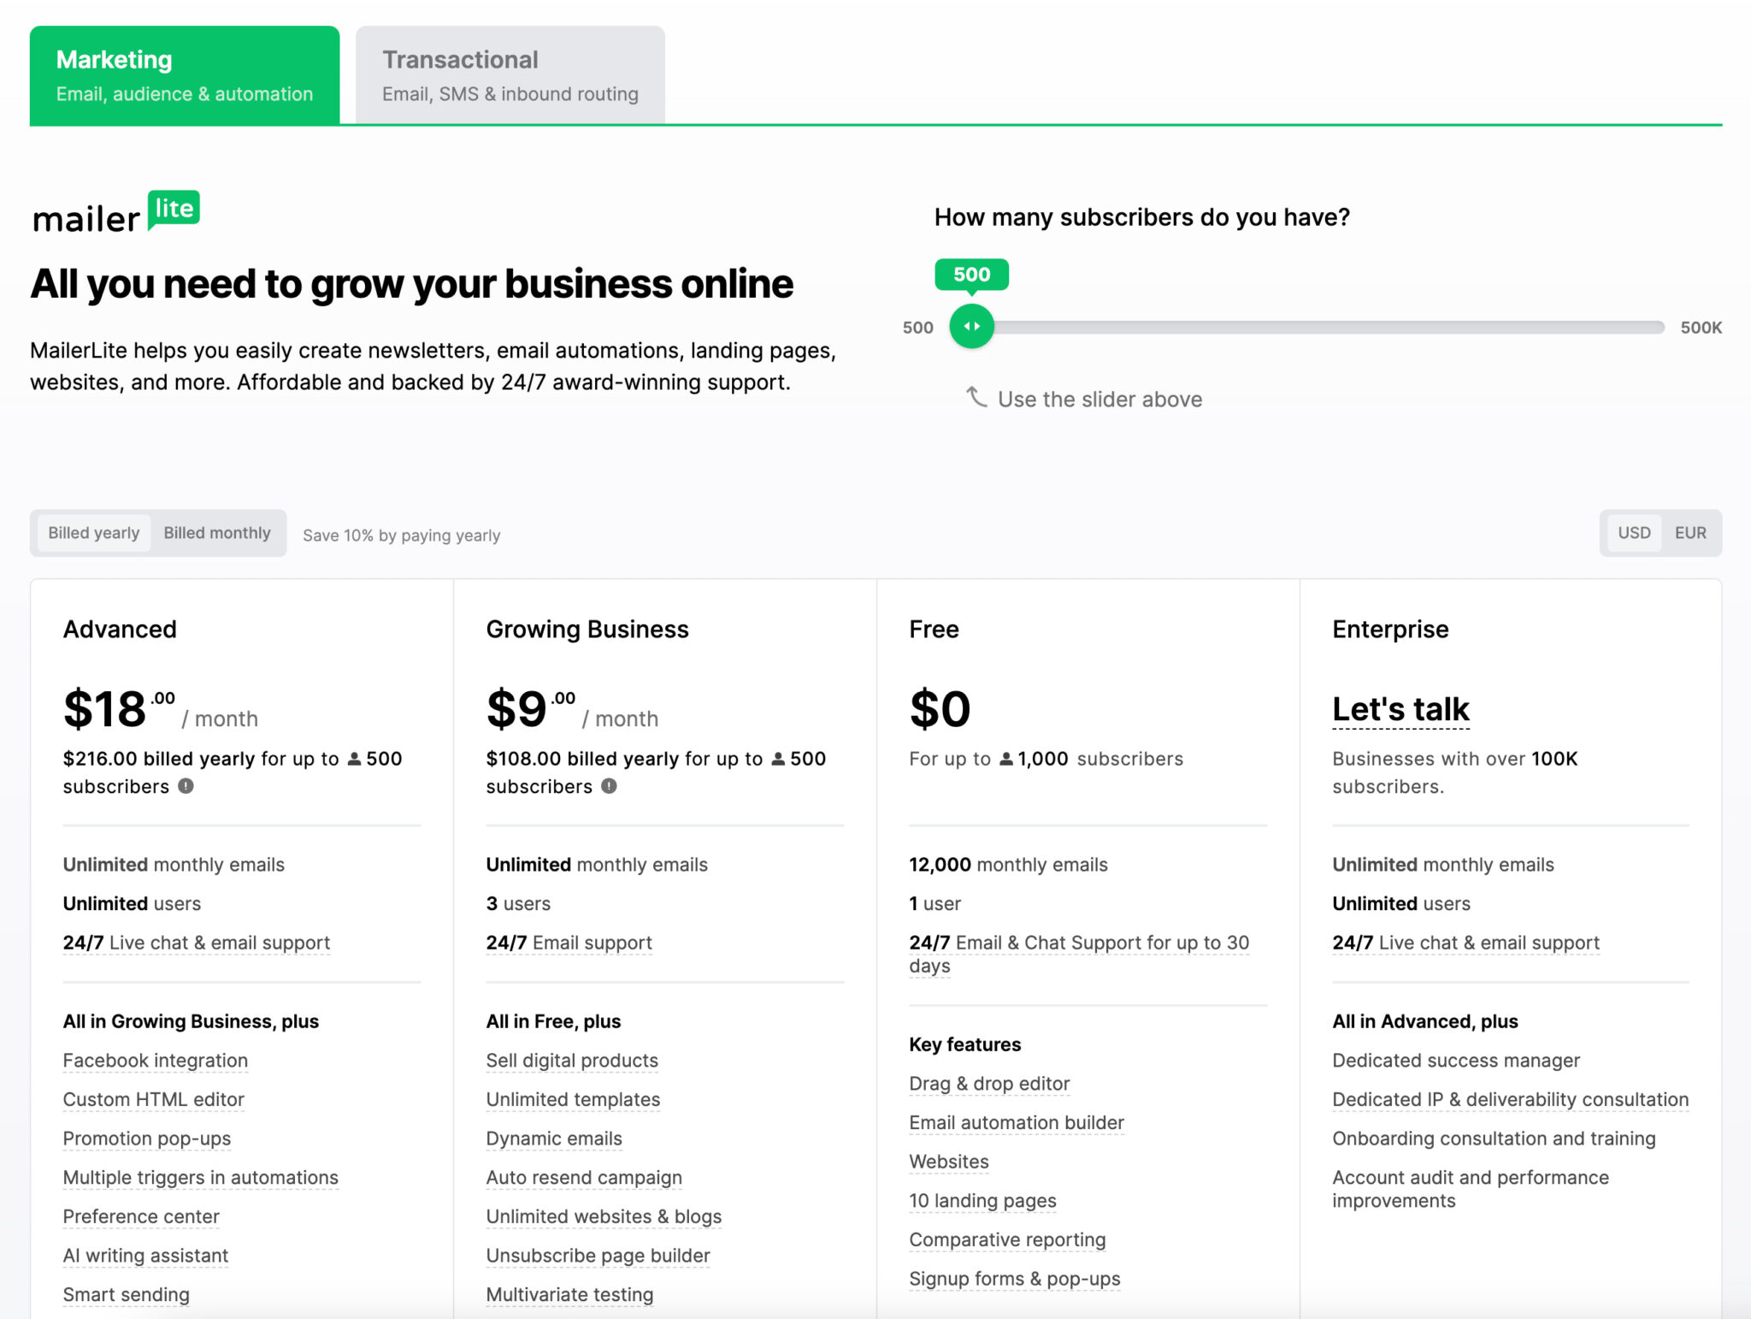This screenshot has height=1319, width=1751.
Task: Click Sell digital products feature
Action: [572, 1061]
